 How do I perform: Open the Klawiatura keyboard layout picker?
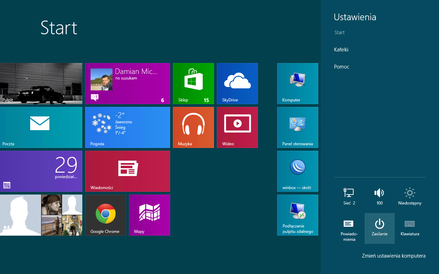(x=410, y=228)
